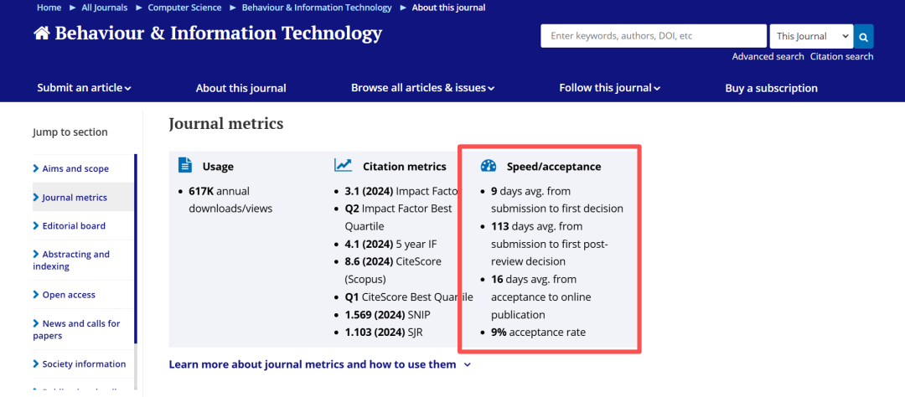Click the magnifying glass search button
The height and width of the screenshot is (397, 905).
tap(864, 36)
